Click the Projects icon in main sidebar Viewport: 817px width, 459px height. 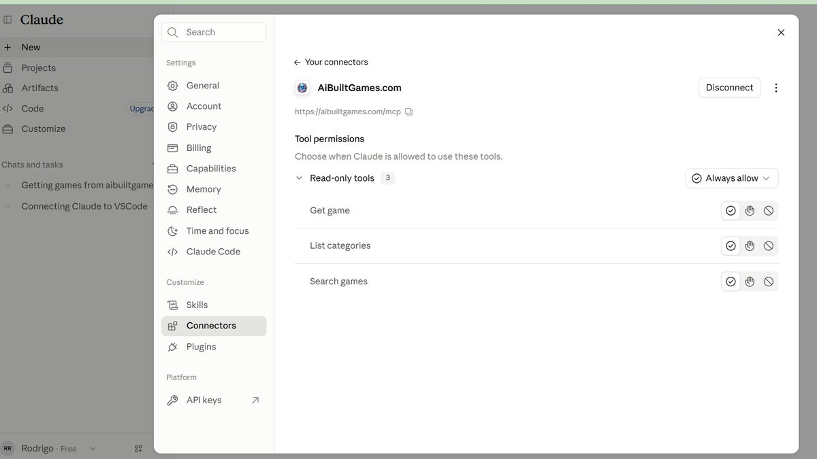tap(7, 68)
